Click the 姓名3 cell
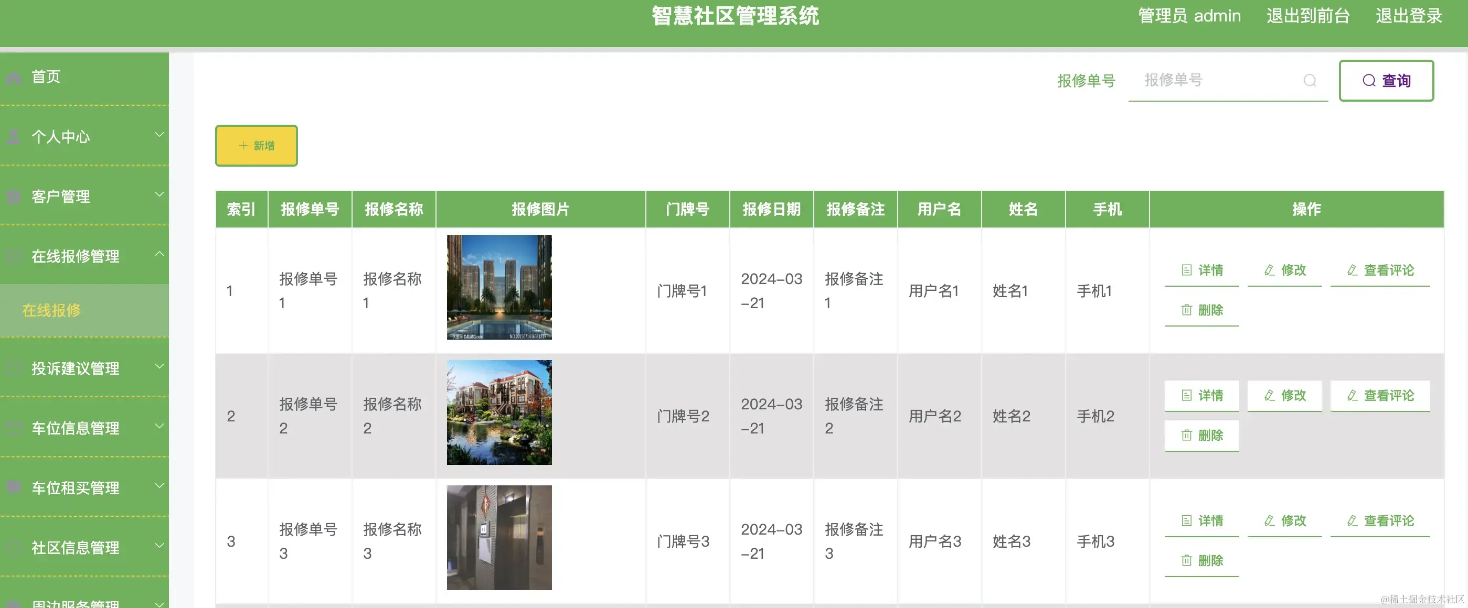Screen dimensions: 1468x608 click(1023, 541)
